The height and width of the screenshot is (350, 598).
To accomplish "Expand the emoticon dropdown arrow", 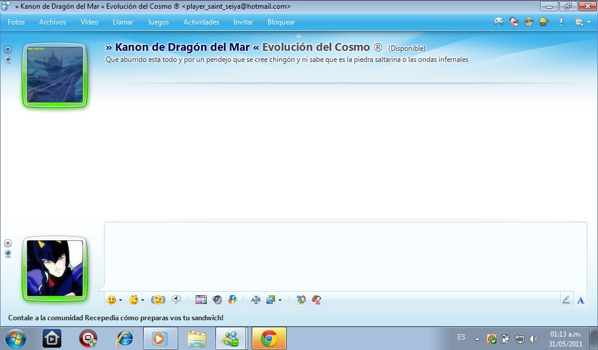I will click(120, 300).
